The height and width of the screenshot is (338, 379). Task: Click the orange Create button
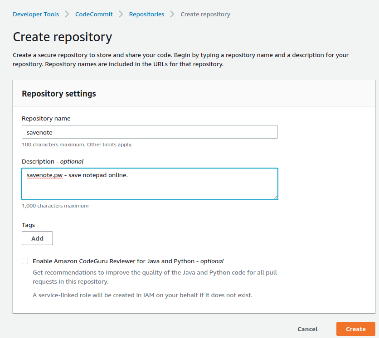tap(355, 329)
